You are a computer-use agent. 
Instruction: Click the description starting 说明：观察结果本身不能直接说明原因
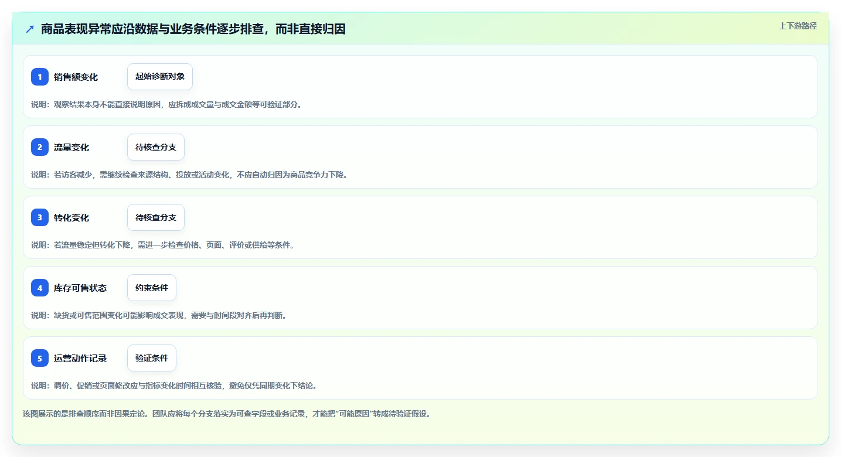tap(166, 104)
